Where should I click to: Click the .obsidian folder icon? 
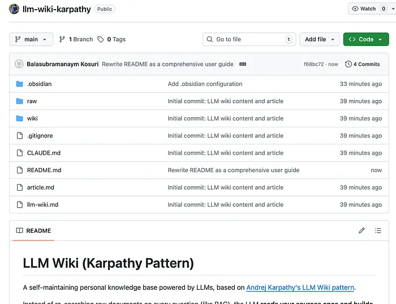(x=19, y=84)
